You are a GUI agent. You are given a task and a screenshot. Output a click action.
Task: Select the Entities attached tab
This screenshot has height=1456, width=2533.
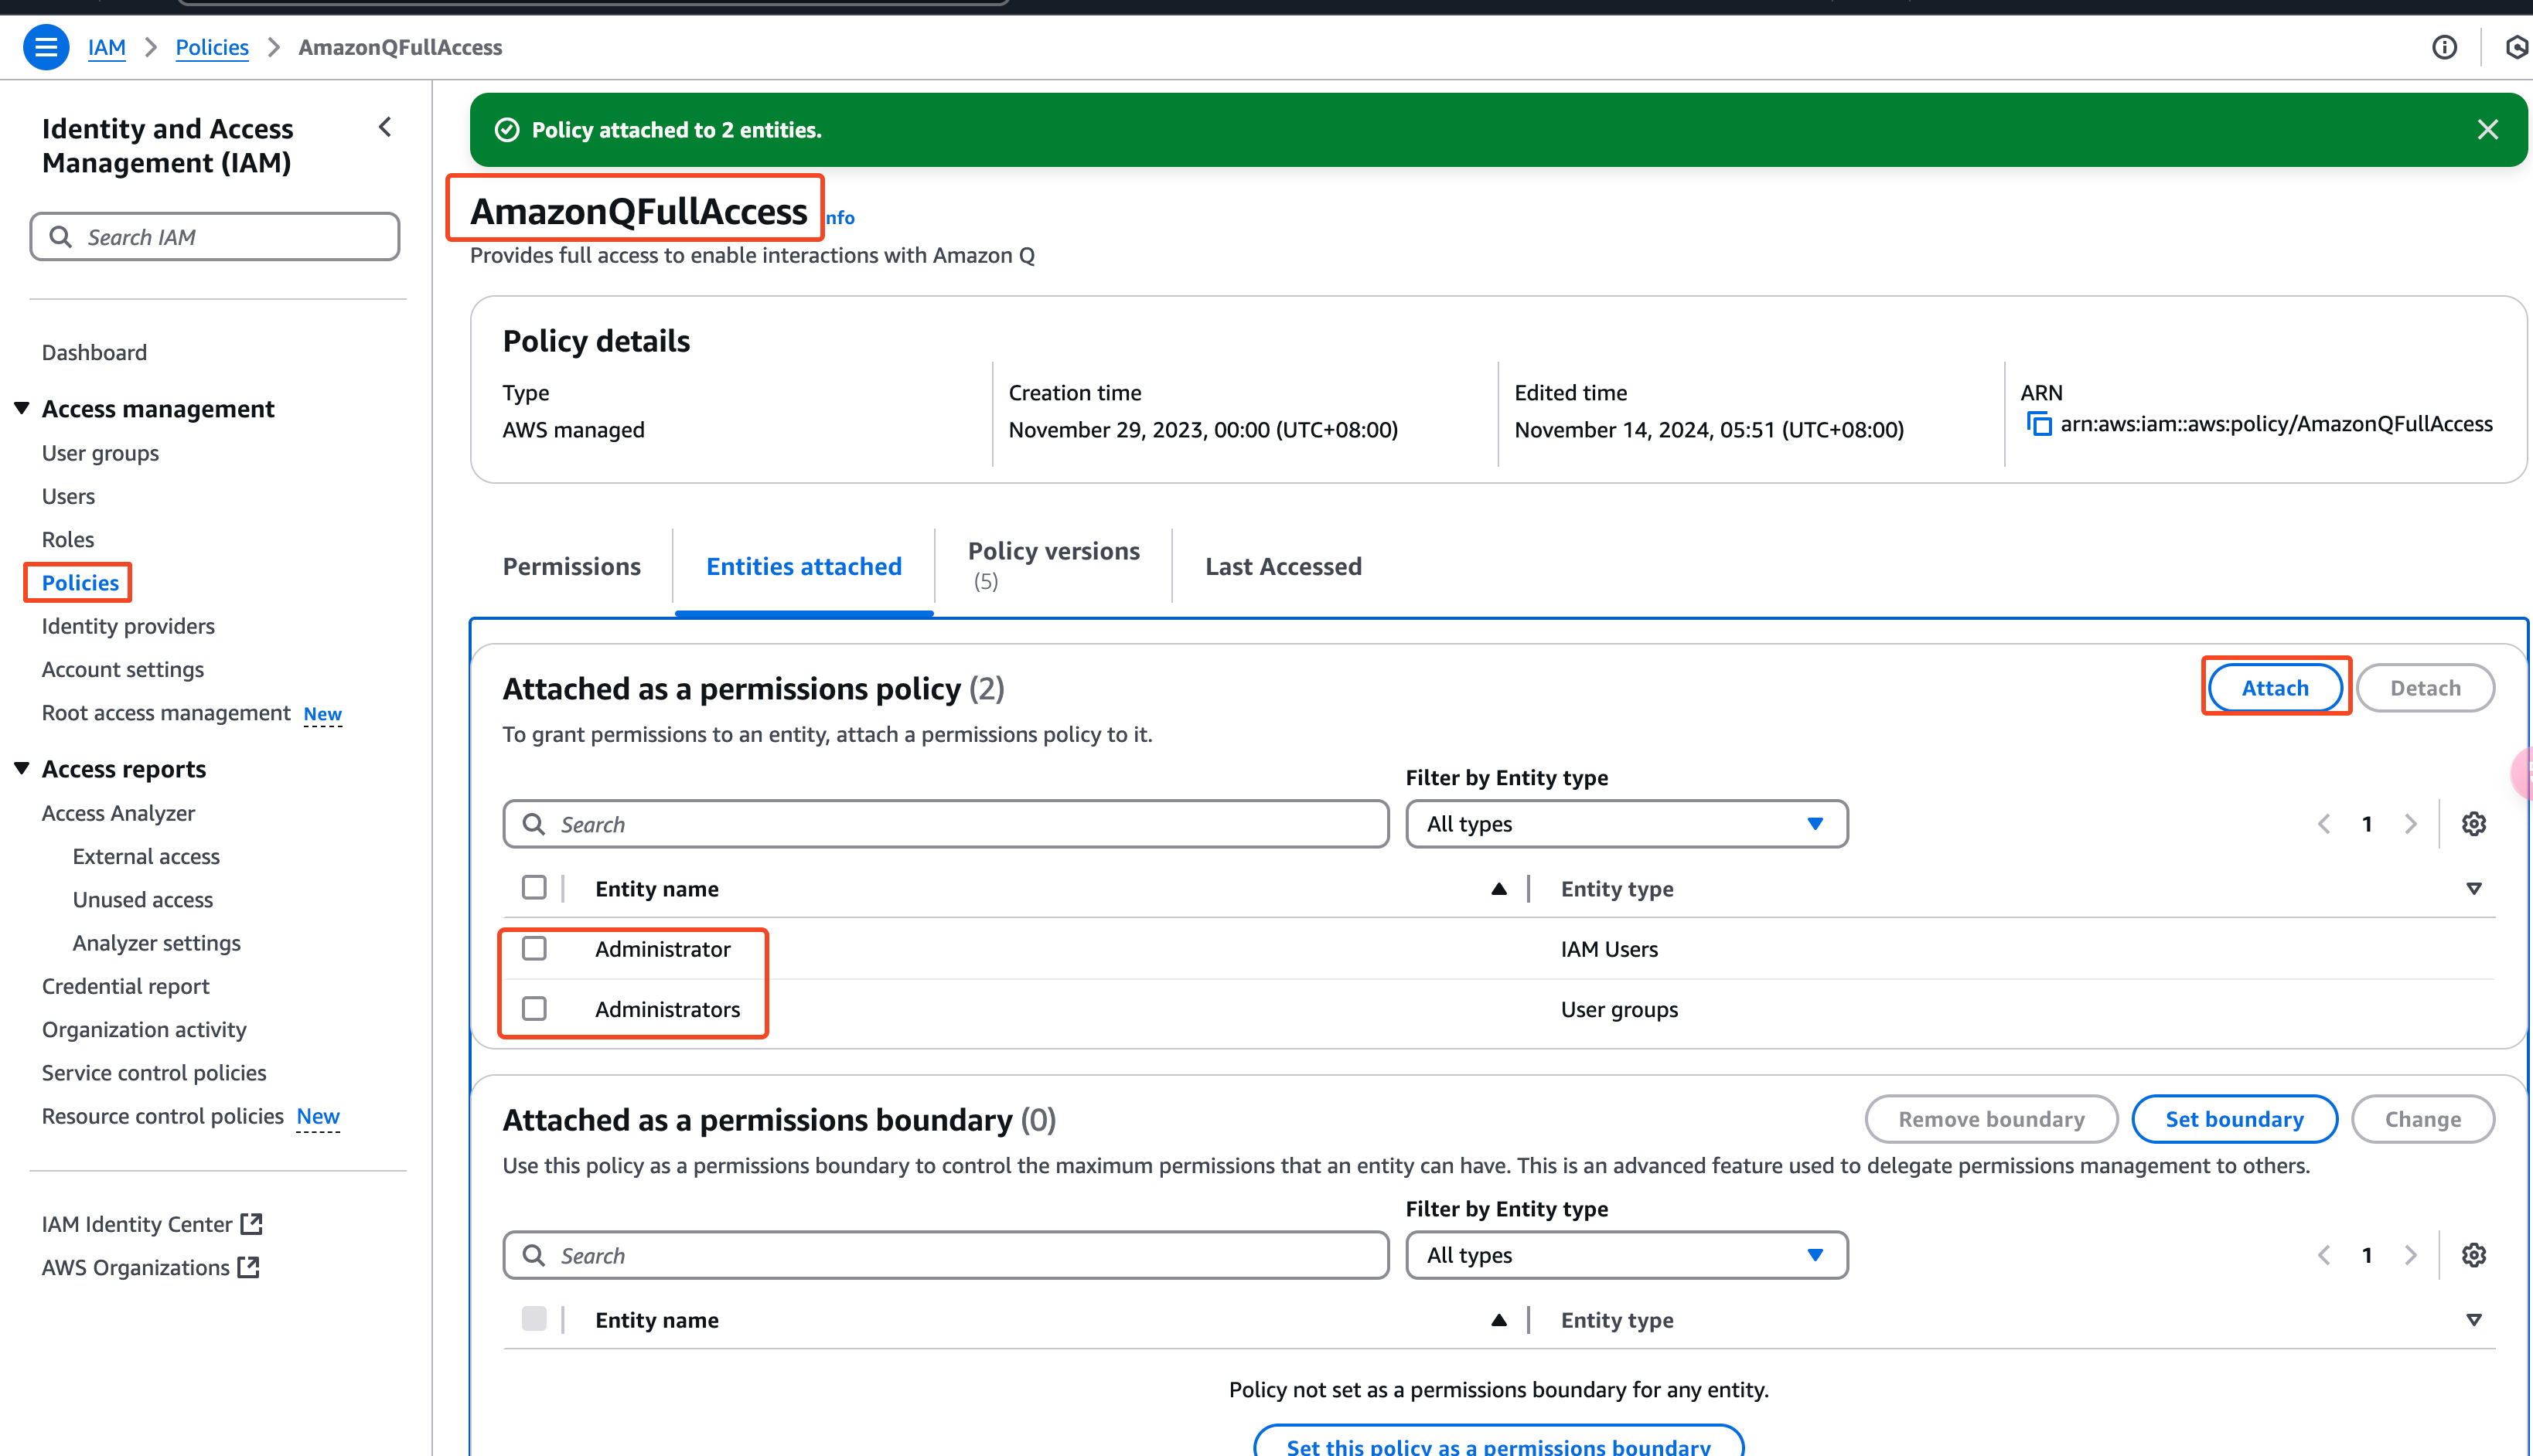(803, 566)
